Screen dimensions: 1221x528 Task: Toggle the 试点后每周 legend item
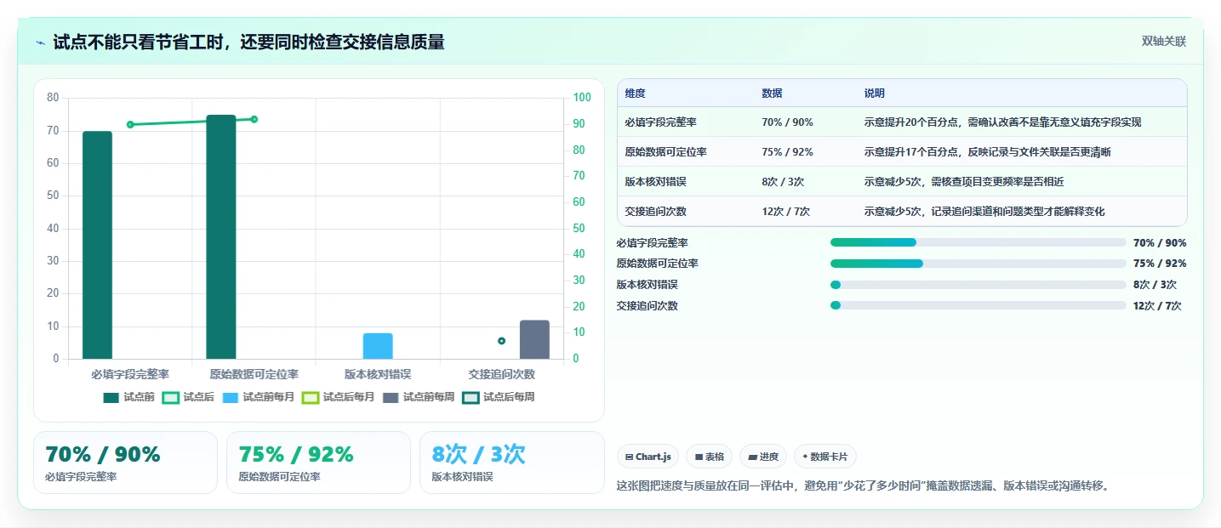coord(499,397)
